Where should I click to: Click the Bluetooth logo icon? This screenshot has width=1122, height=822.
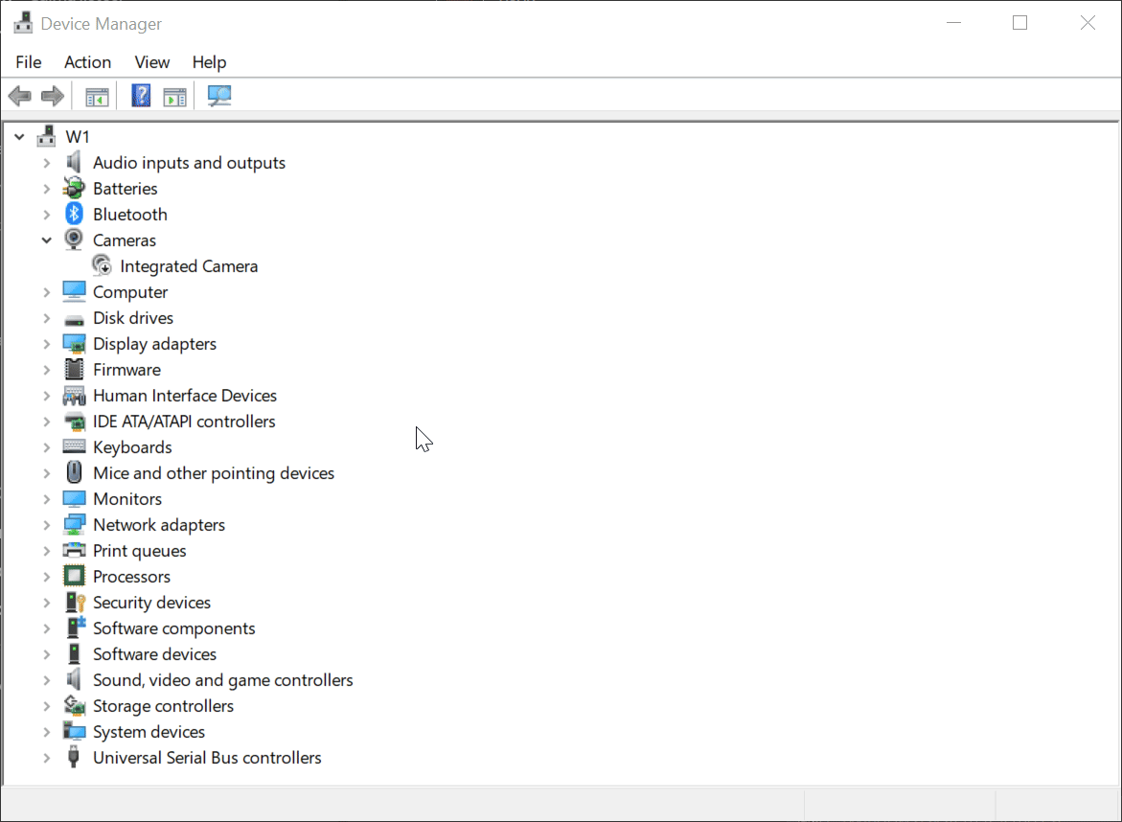click(74, 214)
